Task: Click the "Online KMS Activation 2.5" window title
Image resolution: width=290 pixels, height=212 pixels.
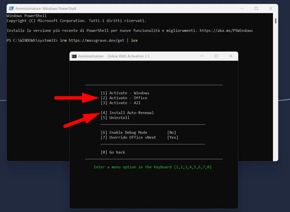Action: coord(128,56)
